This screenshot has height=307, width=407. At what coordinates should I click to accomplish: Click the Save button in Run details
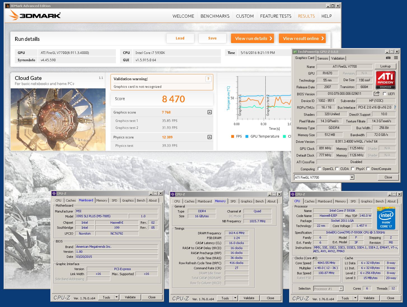tap(212, 38)
